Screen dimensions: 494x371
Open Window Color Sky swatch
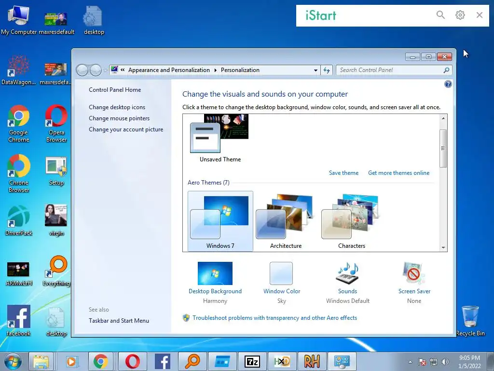(281, 282)
